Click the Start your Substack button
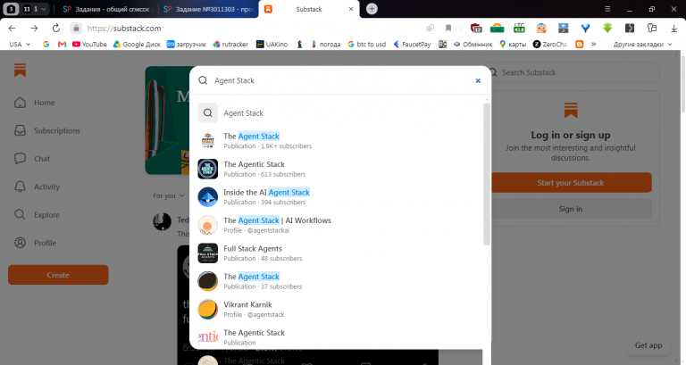The height and width of the screenshot is (365, 686). 571,183
